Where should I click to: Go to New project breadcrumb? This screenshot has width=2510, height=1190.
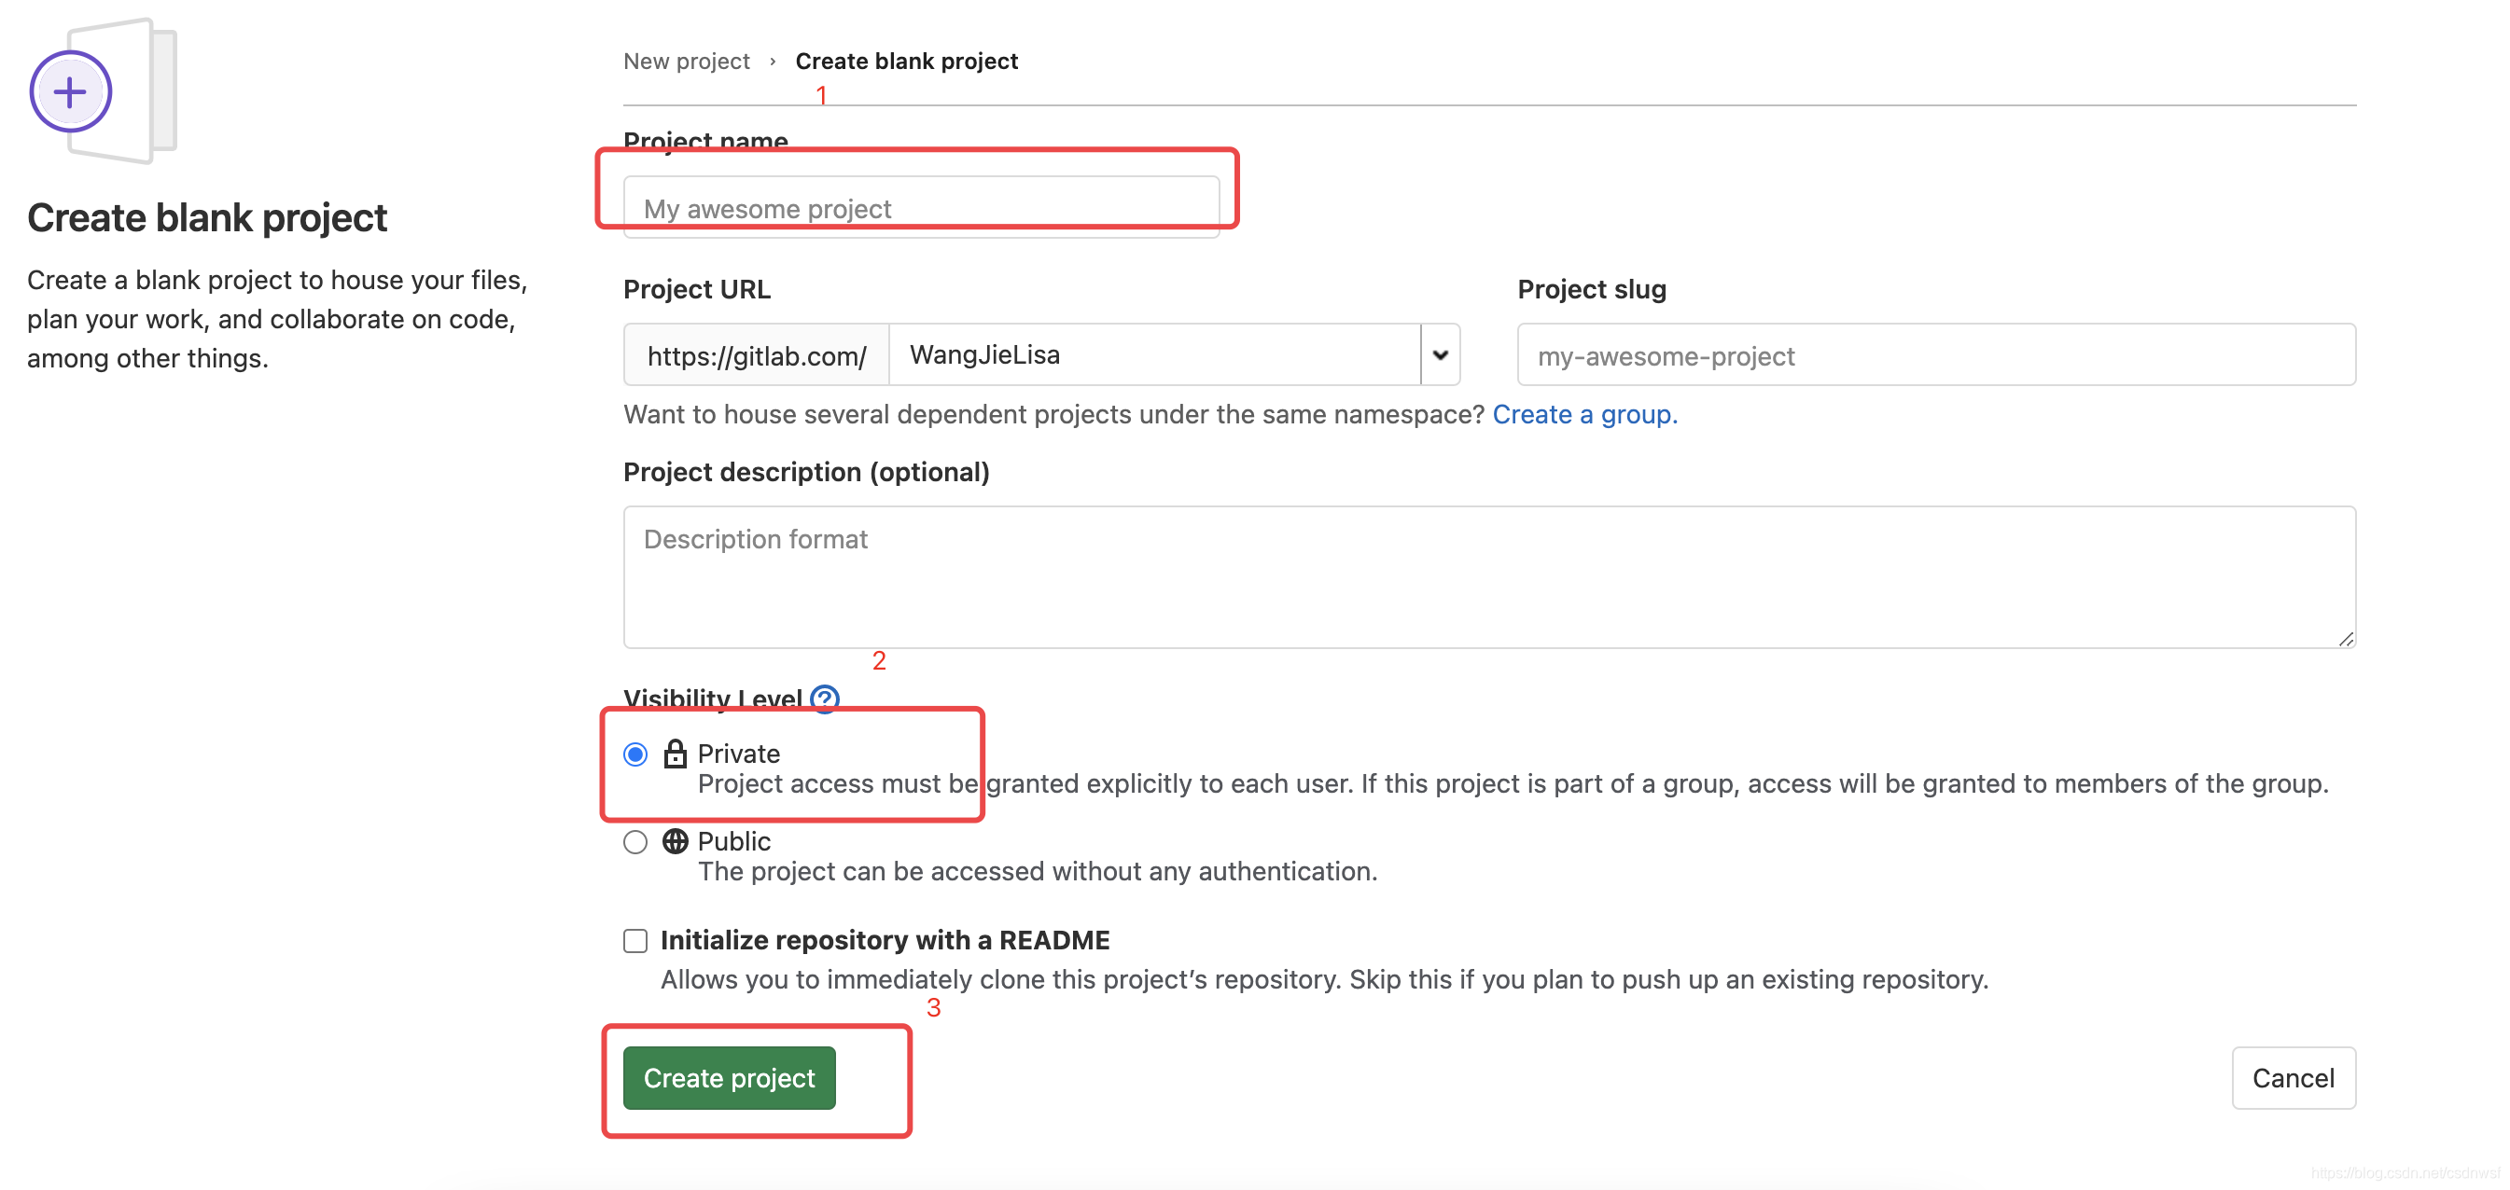686,62
